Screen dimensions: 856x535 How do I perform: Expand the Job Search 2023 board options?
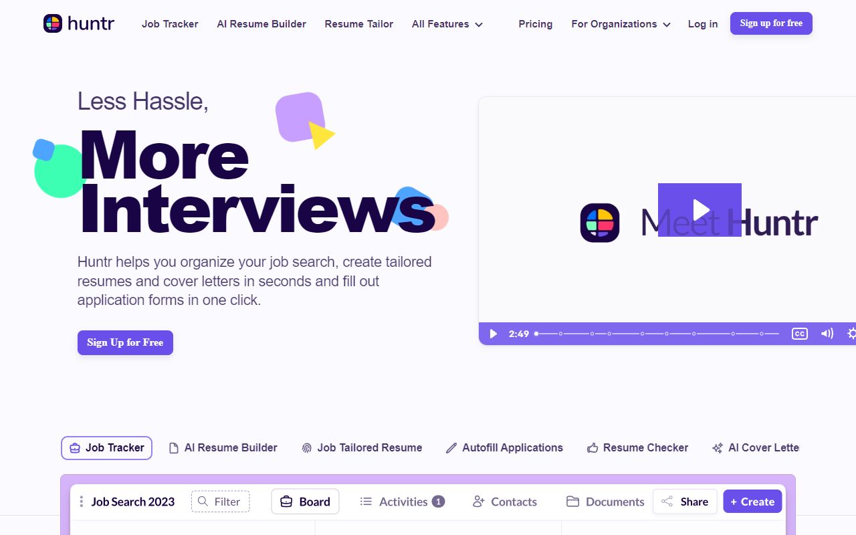(81, 501)
